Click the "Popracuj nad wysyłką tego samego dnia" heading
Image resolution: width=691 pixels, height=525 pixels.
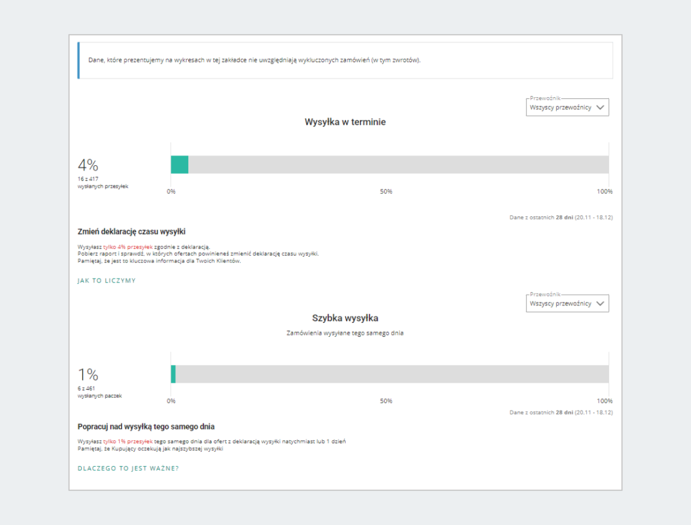point(146,427)
